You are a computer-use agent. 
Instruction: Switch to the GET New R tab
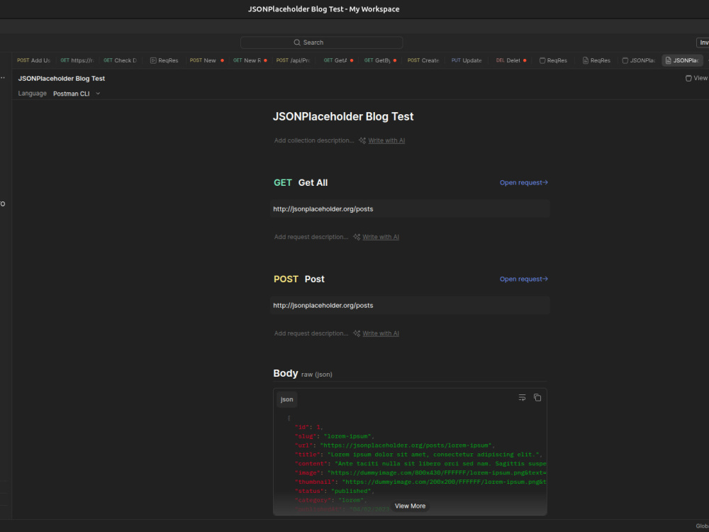250,60
